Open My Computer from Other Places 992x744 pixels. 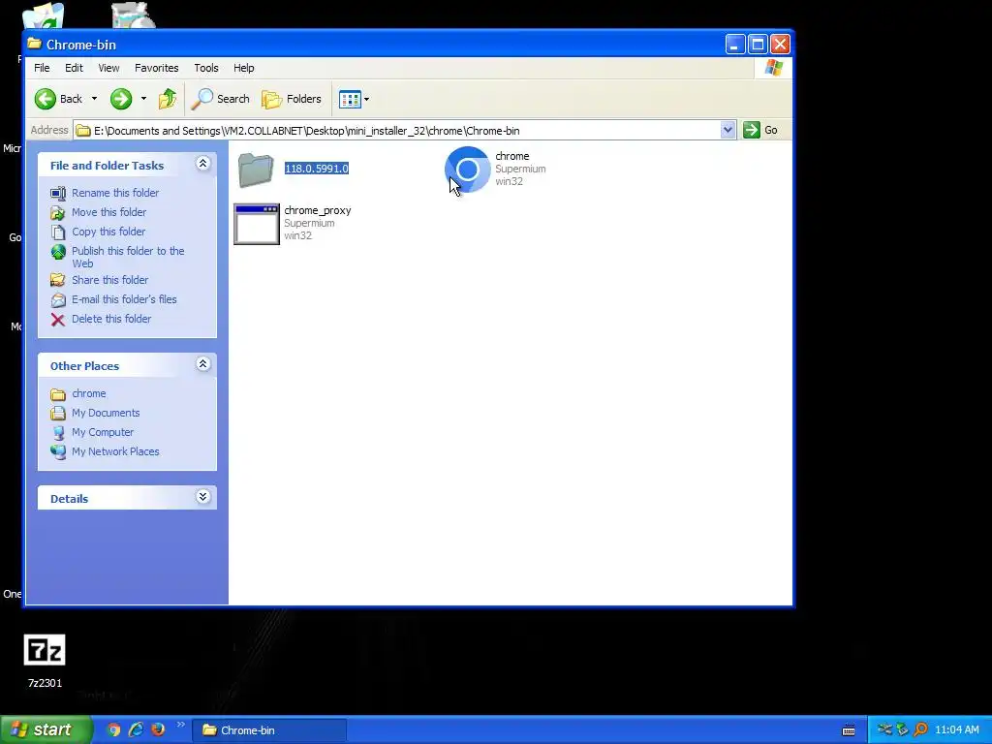[x=103, y=432]
